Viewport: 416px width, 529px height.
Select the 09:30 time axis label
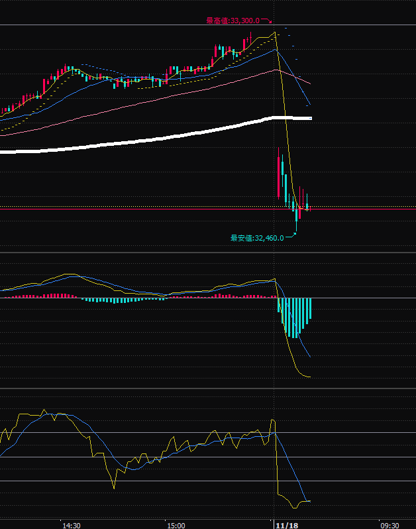click(389, 525)
